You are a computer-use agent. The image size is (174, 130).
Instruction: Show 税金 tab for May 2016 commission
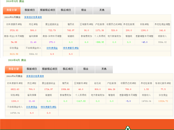(84, 10)
